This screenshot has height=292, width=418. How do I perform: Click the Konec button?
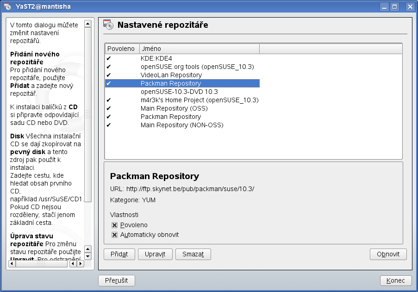click(396, 280)
